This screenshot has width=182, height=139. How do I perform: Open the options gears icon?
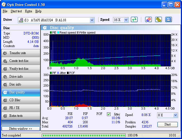(x=158, y=20)
